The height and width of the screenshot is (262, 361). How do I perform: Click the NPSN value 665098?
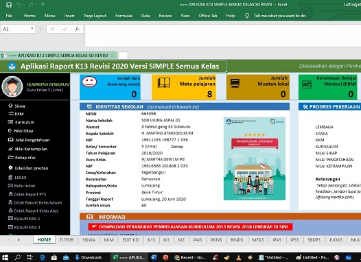(149, 114)
